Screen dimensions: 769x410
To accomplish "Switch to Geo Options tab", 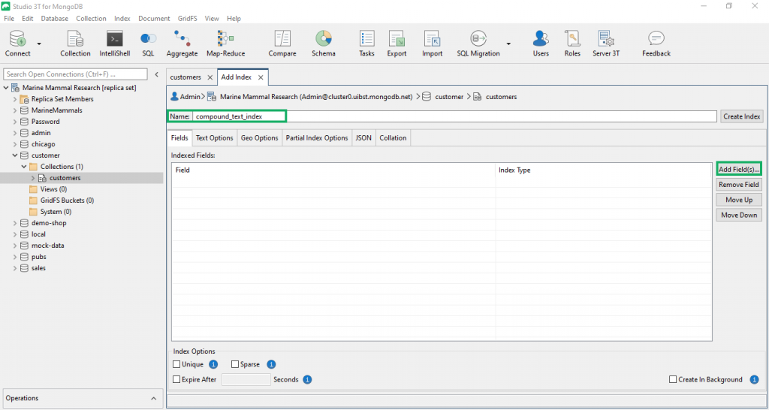I will click(259, 138).
